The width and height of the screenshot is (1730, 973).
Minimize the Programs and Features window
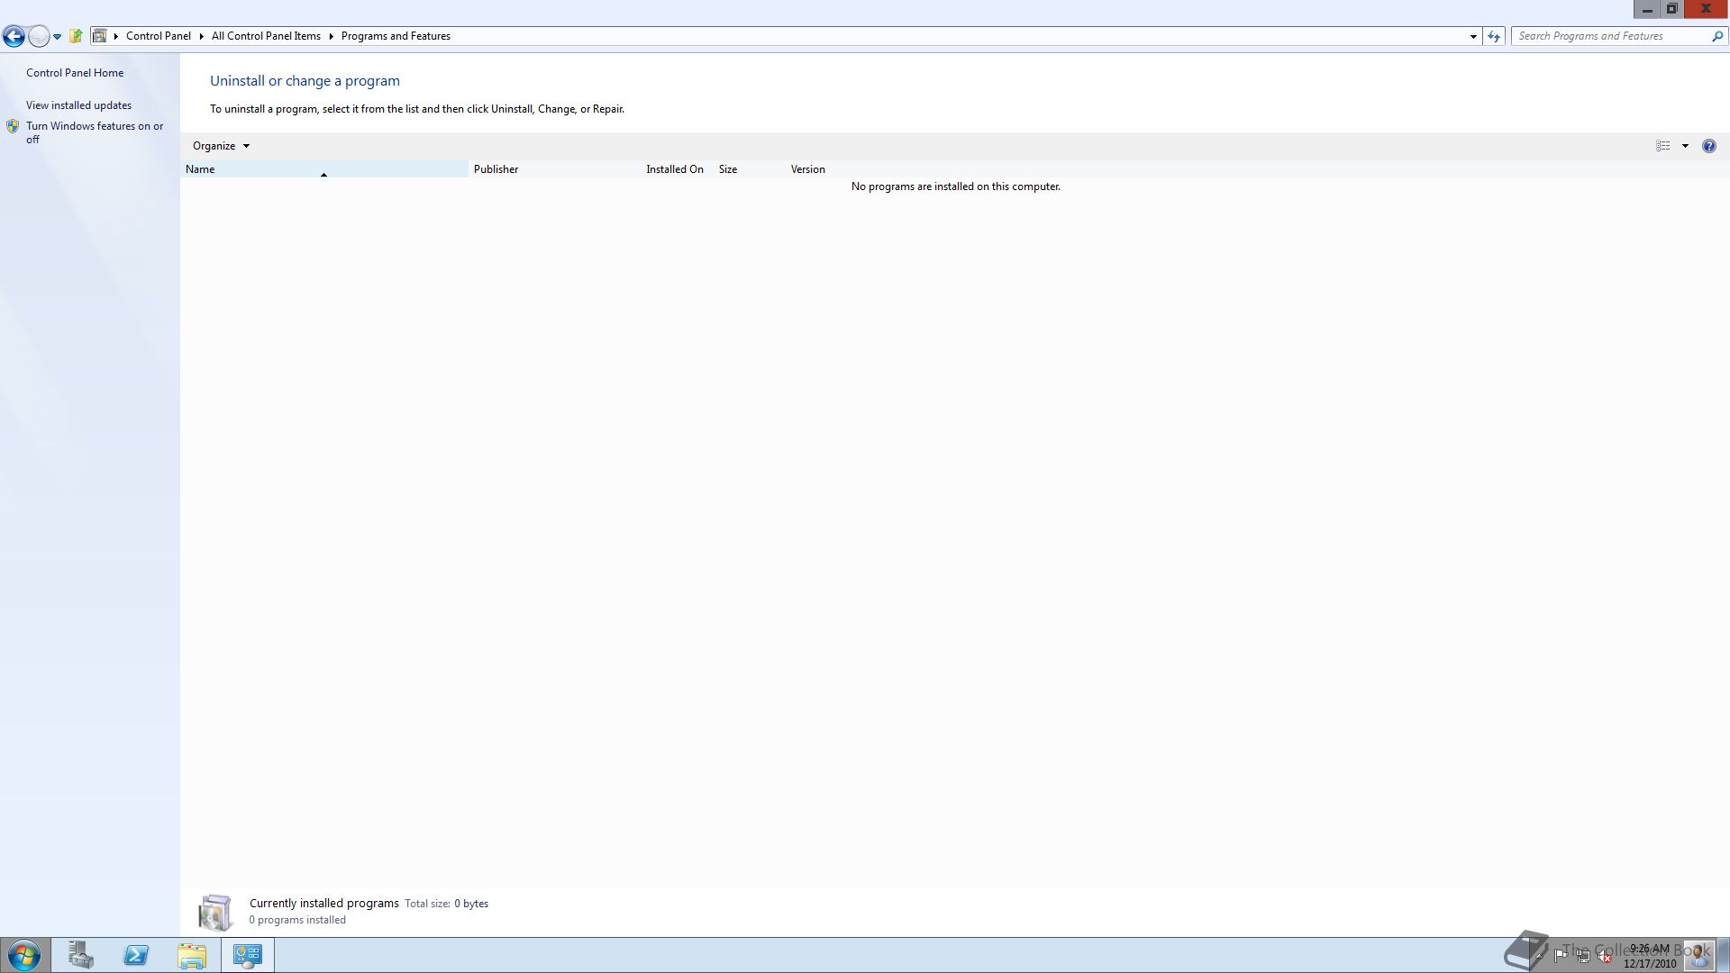tap(1647, 9)
